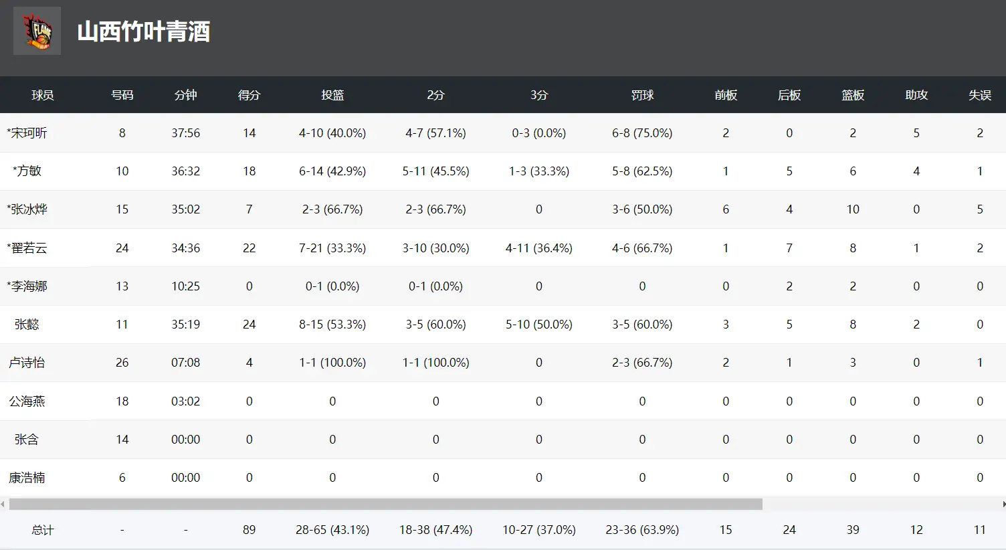Viewport: 1006px width, 550px height.
Task: Click the 3分 column header
Action: [539, 95]
